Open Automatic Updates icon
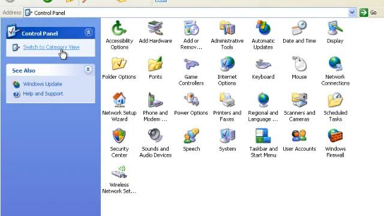Viewport: 384px width, 216px height. tap(263, 28)
